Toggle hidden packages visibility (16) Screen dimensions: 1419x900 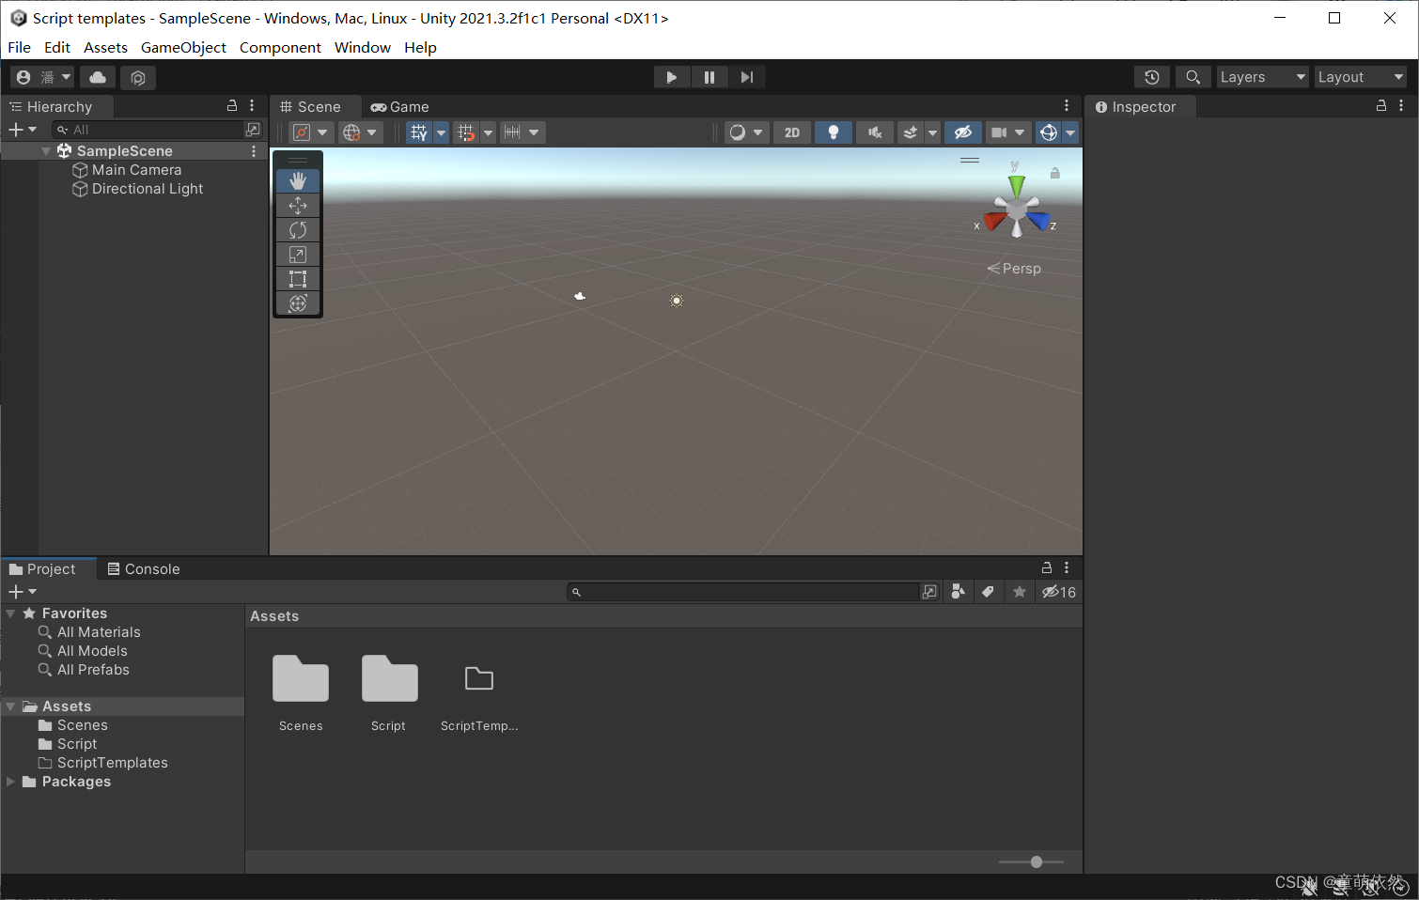pyautogui.click(x=1059, y=592)
